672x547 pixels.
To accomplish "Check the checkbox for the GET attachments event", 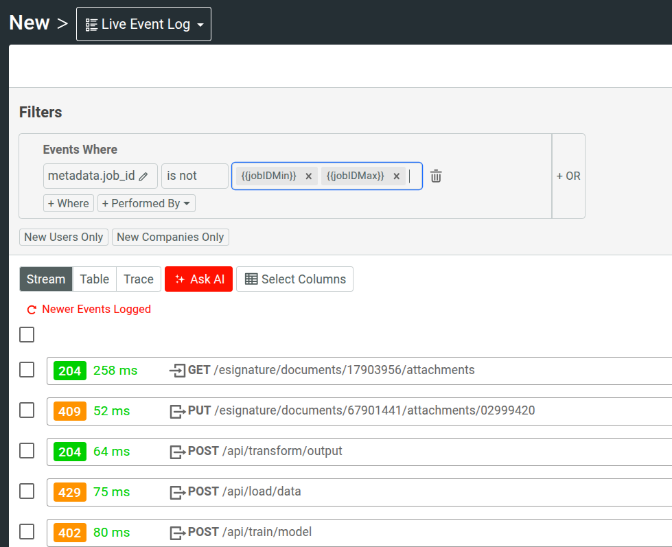I will click(26, 369).
